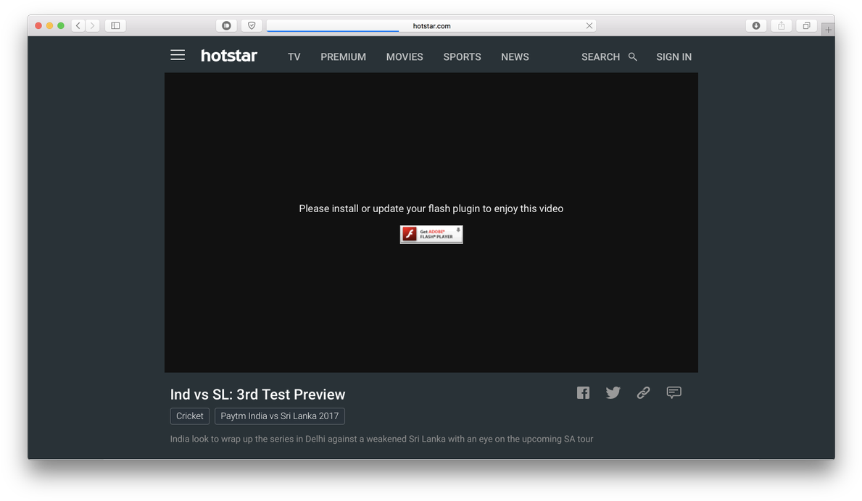Open the NEWS section
The height and width of the screenshot is (501, 862).
[515, 57]
